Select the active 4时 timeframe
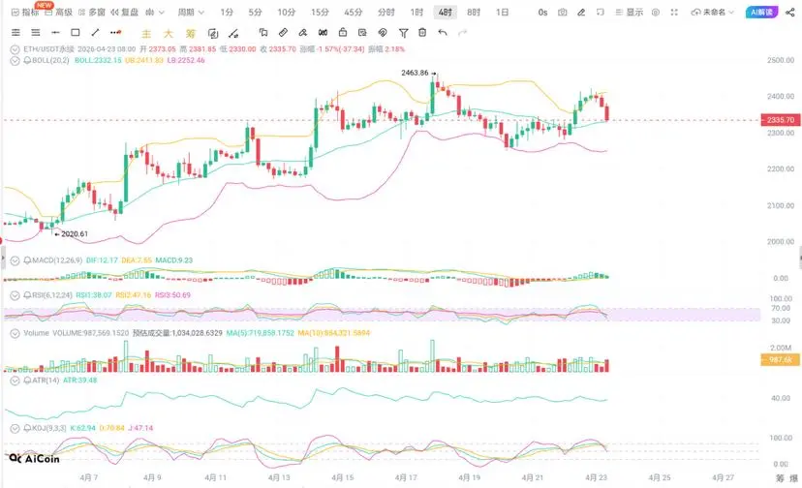The width and height of the screenshot is (802, 488). 445,12
